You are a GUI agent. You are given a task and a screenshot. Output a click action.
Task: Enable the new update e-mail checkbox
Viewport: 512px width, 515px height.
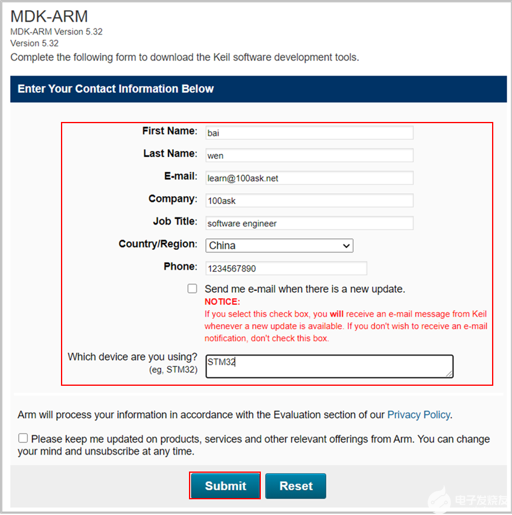click(192, 289)
